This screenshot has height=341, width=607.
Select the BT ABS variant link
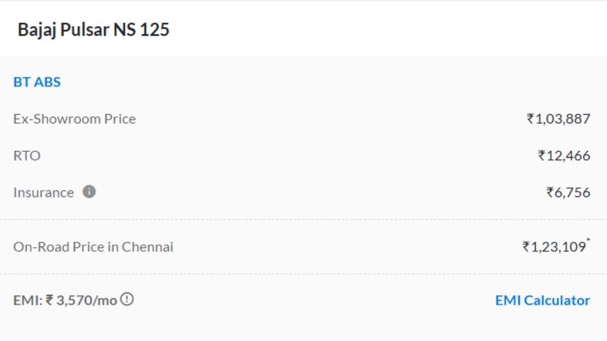click(37, 82)
